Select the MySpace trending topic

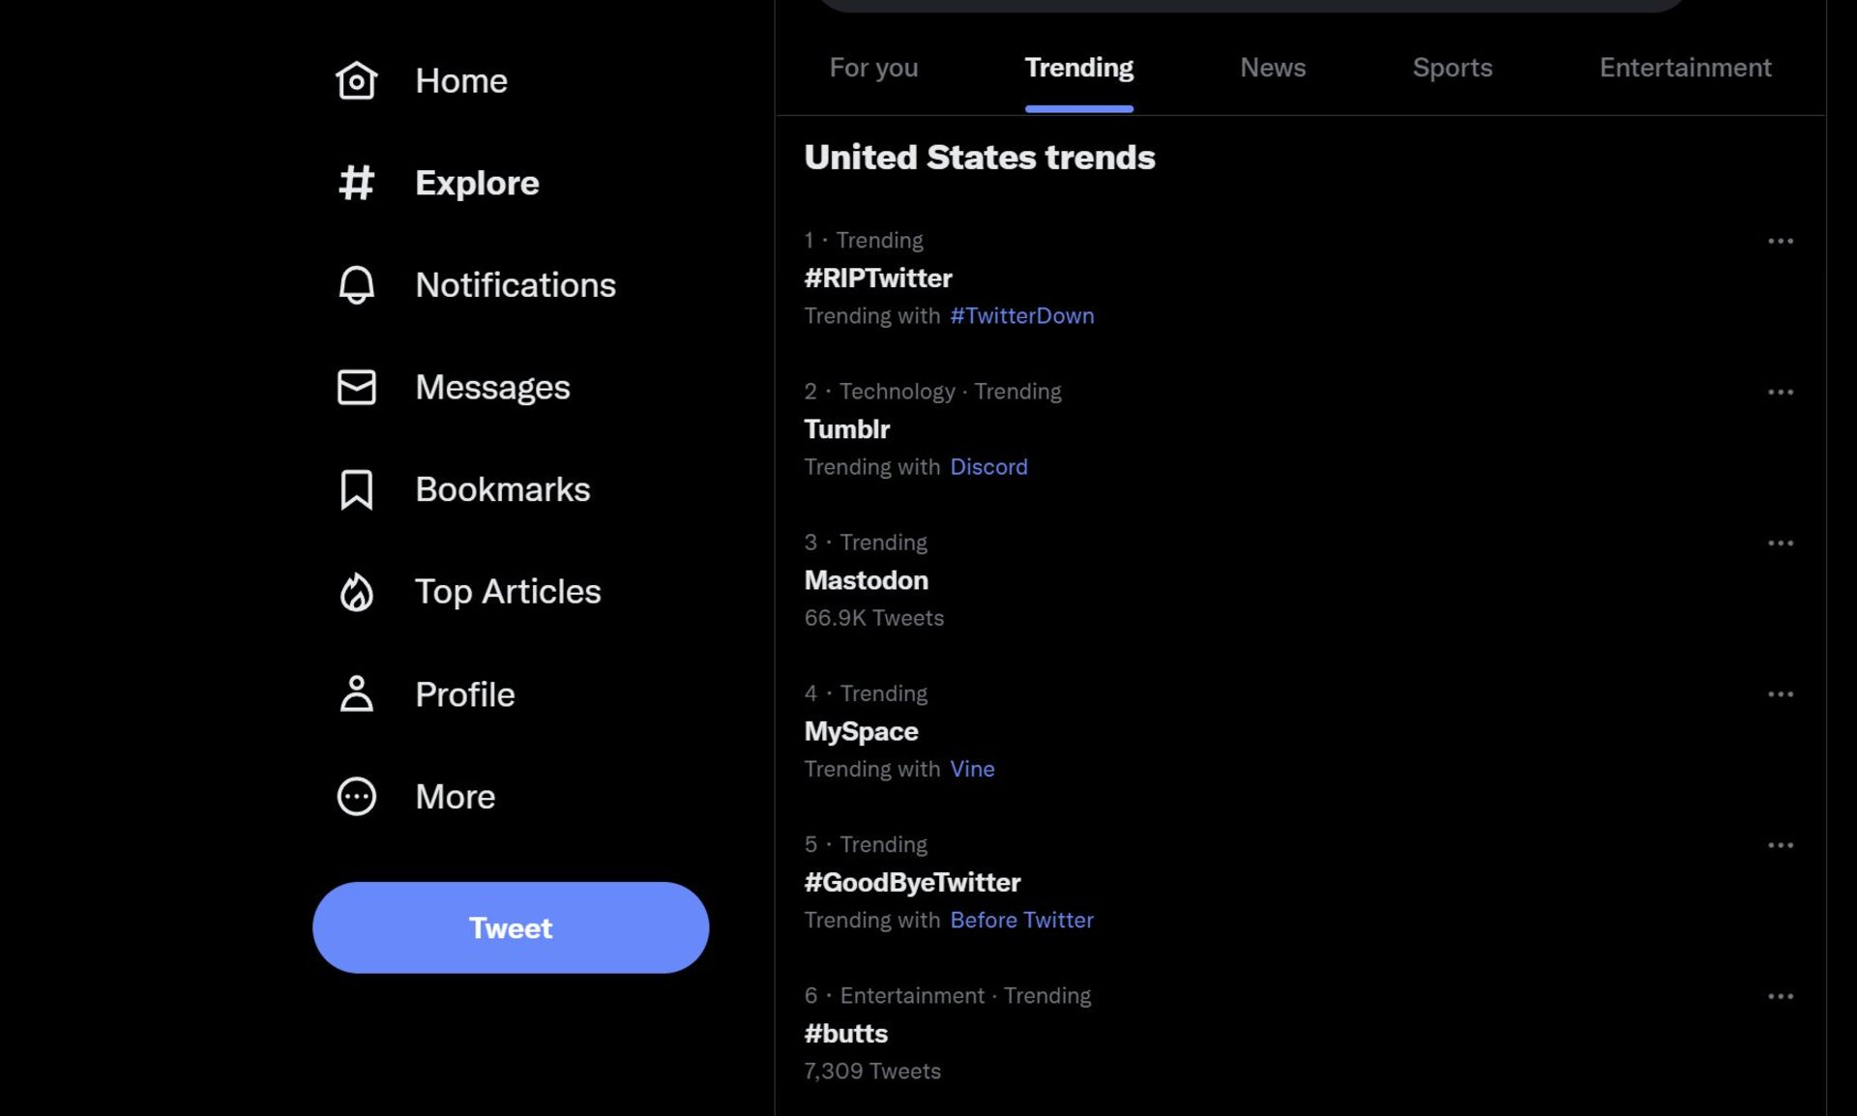tap(861, 731)
